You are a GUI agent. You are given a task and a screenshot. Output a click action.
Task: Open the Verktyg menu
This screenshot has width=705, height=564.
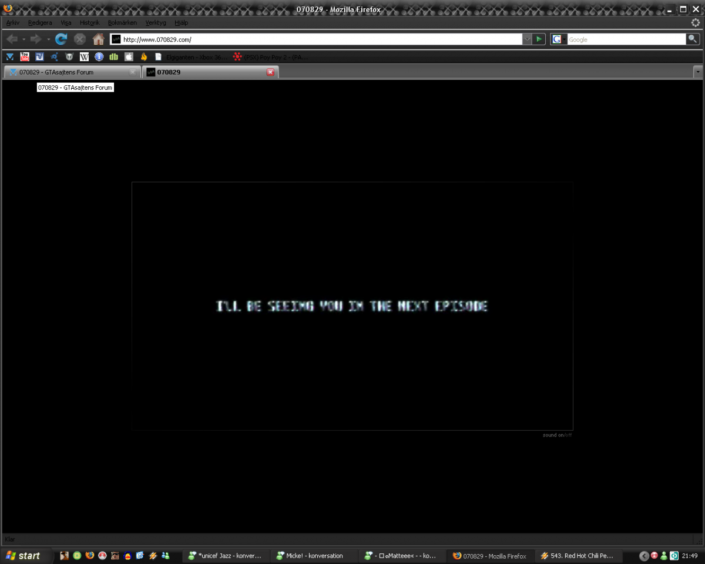point(156,22)
